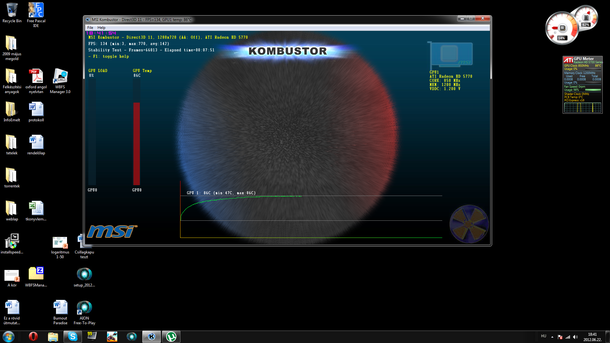Click the 'VDDC: 1.200 V' reading
The width and height of the screenshot is (610, 343).
click(x=445, y=89)
